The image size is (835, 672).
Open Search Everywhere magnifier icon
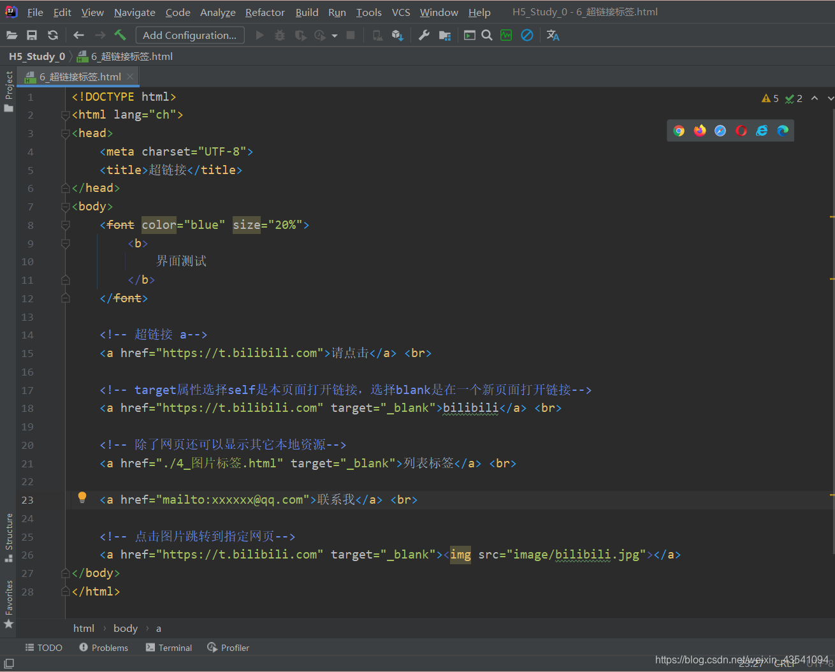pos(487,35)
